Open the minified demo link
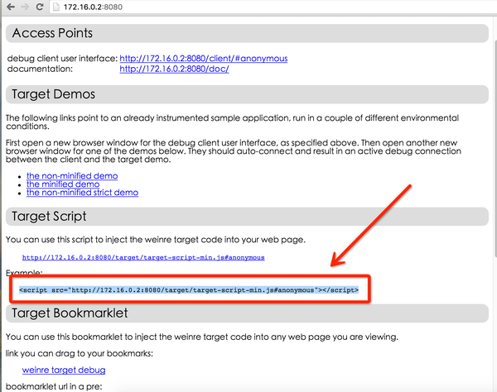This screenshot has width=497, height=392. pos(63,184)
